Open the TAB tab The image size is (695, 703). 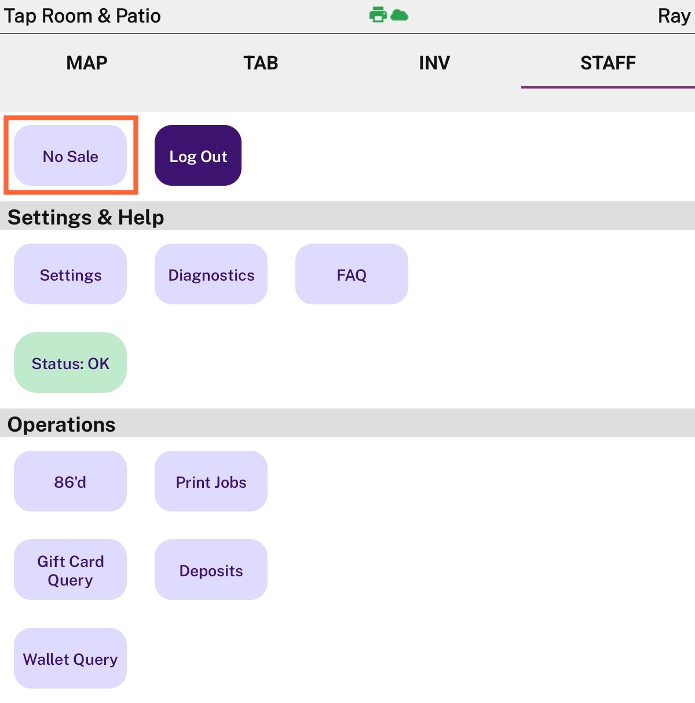(261, 62)
